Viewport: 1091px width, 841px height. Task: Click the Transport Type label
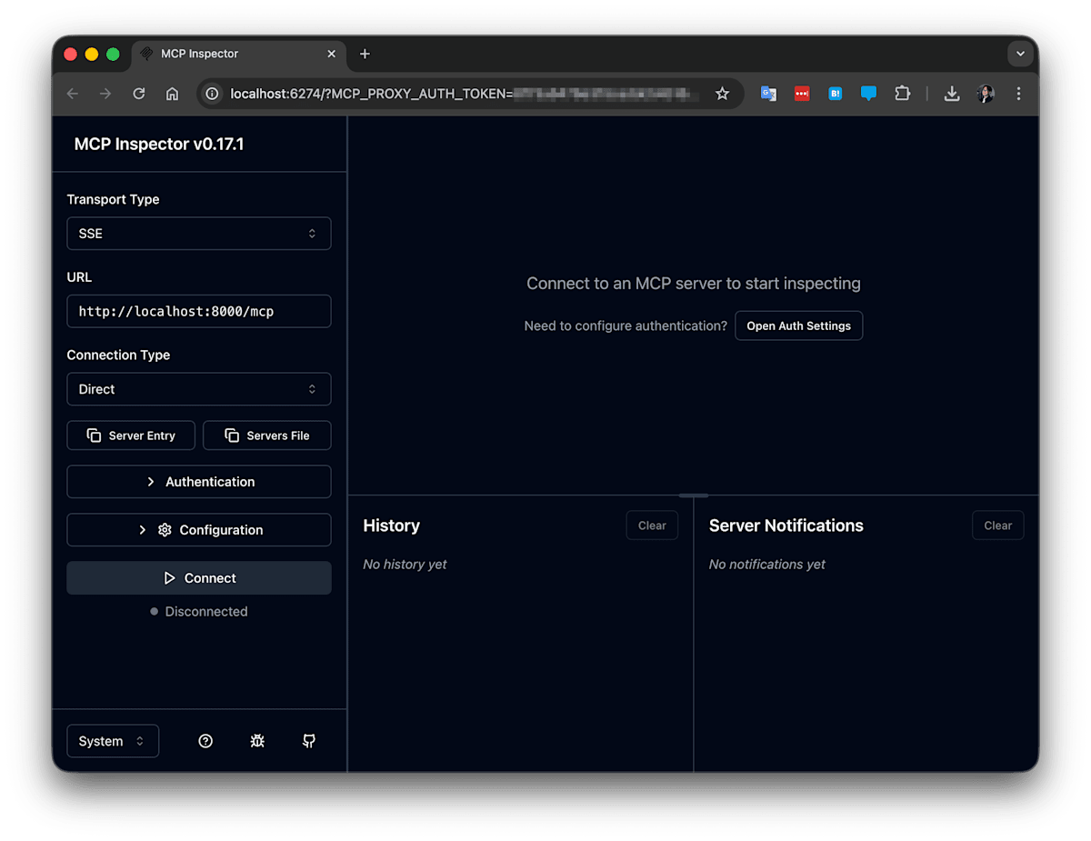(113, 199)
